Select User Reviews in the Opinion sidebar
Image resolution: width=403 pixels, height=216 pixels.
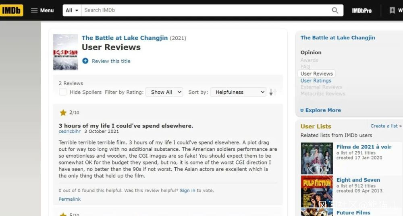(x=316, y=74)
